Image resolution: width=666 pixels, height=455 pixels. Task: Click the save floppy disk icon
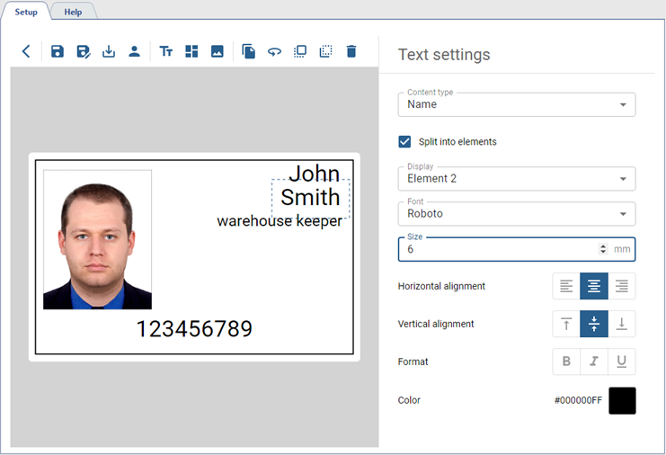58,51
